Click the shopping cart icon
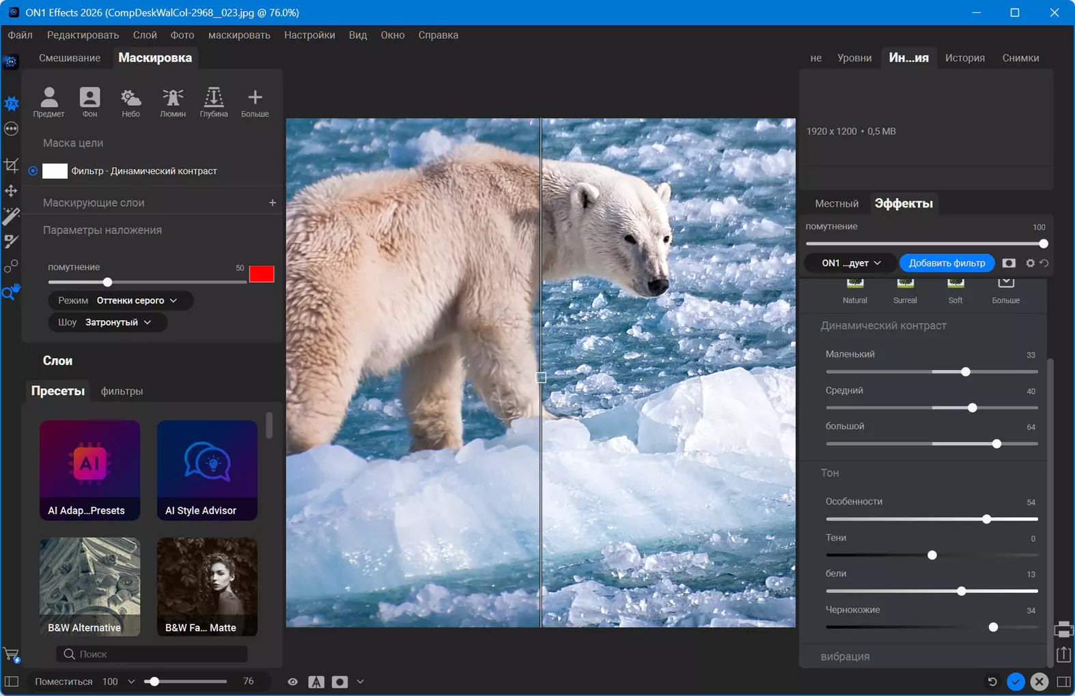Screen dimensions: 1075x696 [x=12, y=655]
